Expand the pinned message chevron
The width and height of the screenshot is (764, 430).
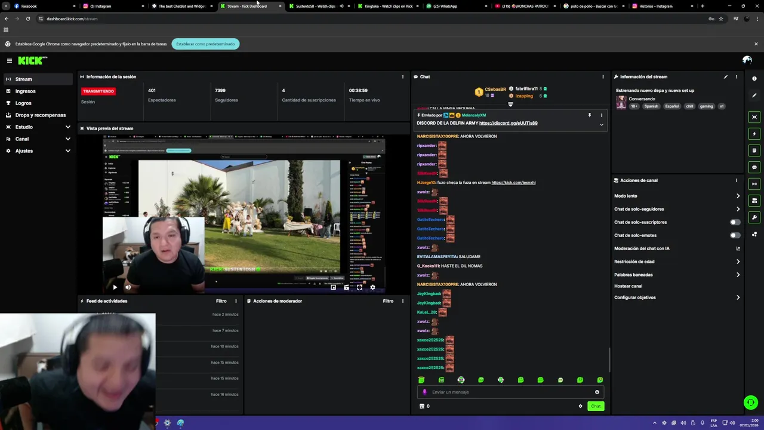(602, 125)
